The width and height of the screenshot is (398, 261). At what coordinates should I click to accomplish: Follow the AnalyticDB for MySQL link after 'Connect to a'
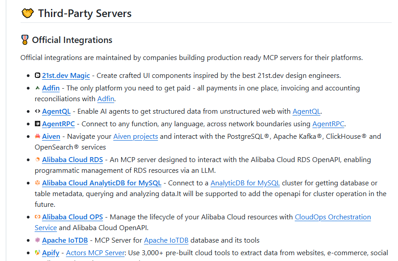click(245, 183)
